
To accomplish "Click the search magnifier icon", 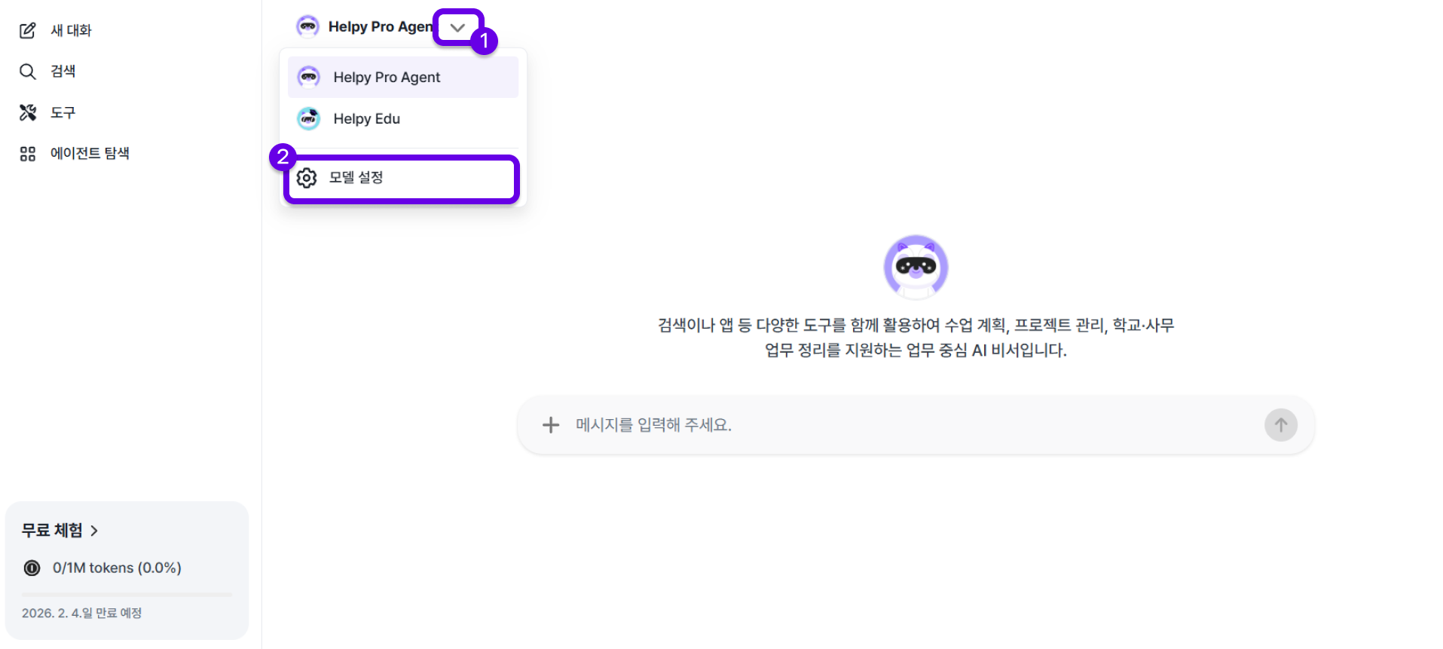I will 28,72.
